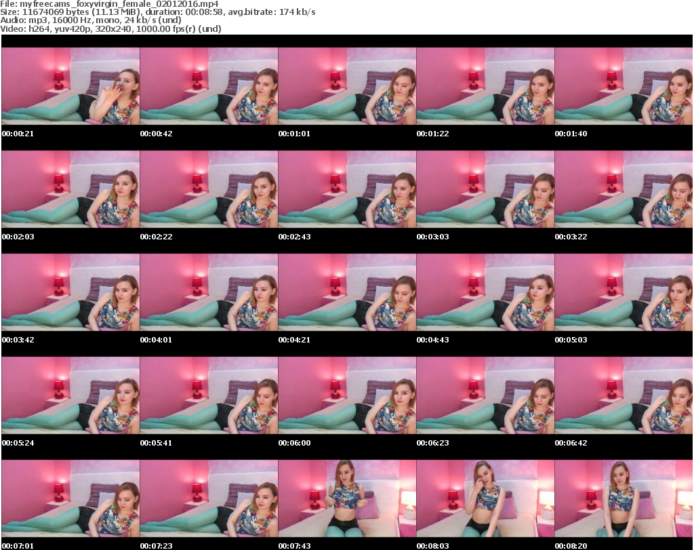View the frame thumbnail above timestamp 00:07:01
This screenshot has height=550, width=694.
click(70, 498)
